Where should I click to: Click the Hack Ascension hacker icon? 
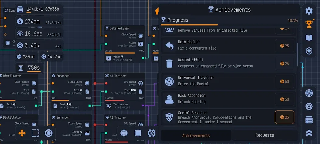169,100
